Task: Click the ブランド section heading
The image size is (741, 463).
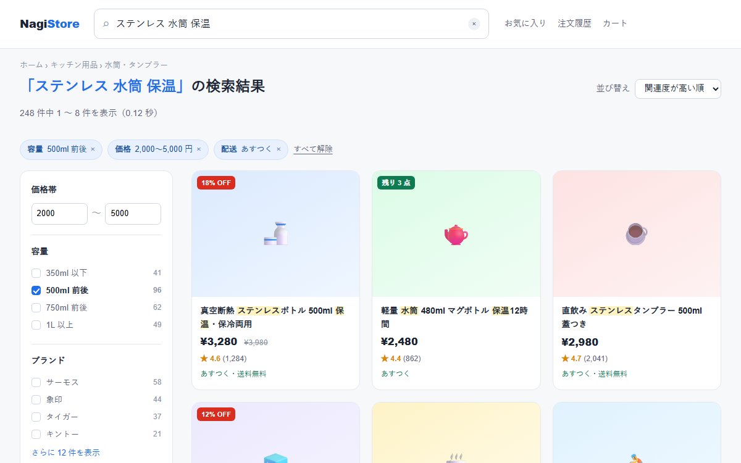Action: pyautogui.click(x=48, y=361)
